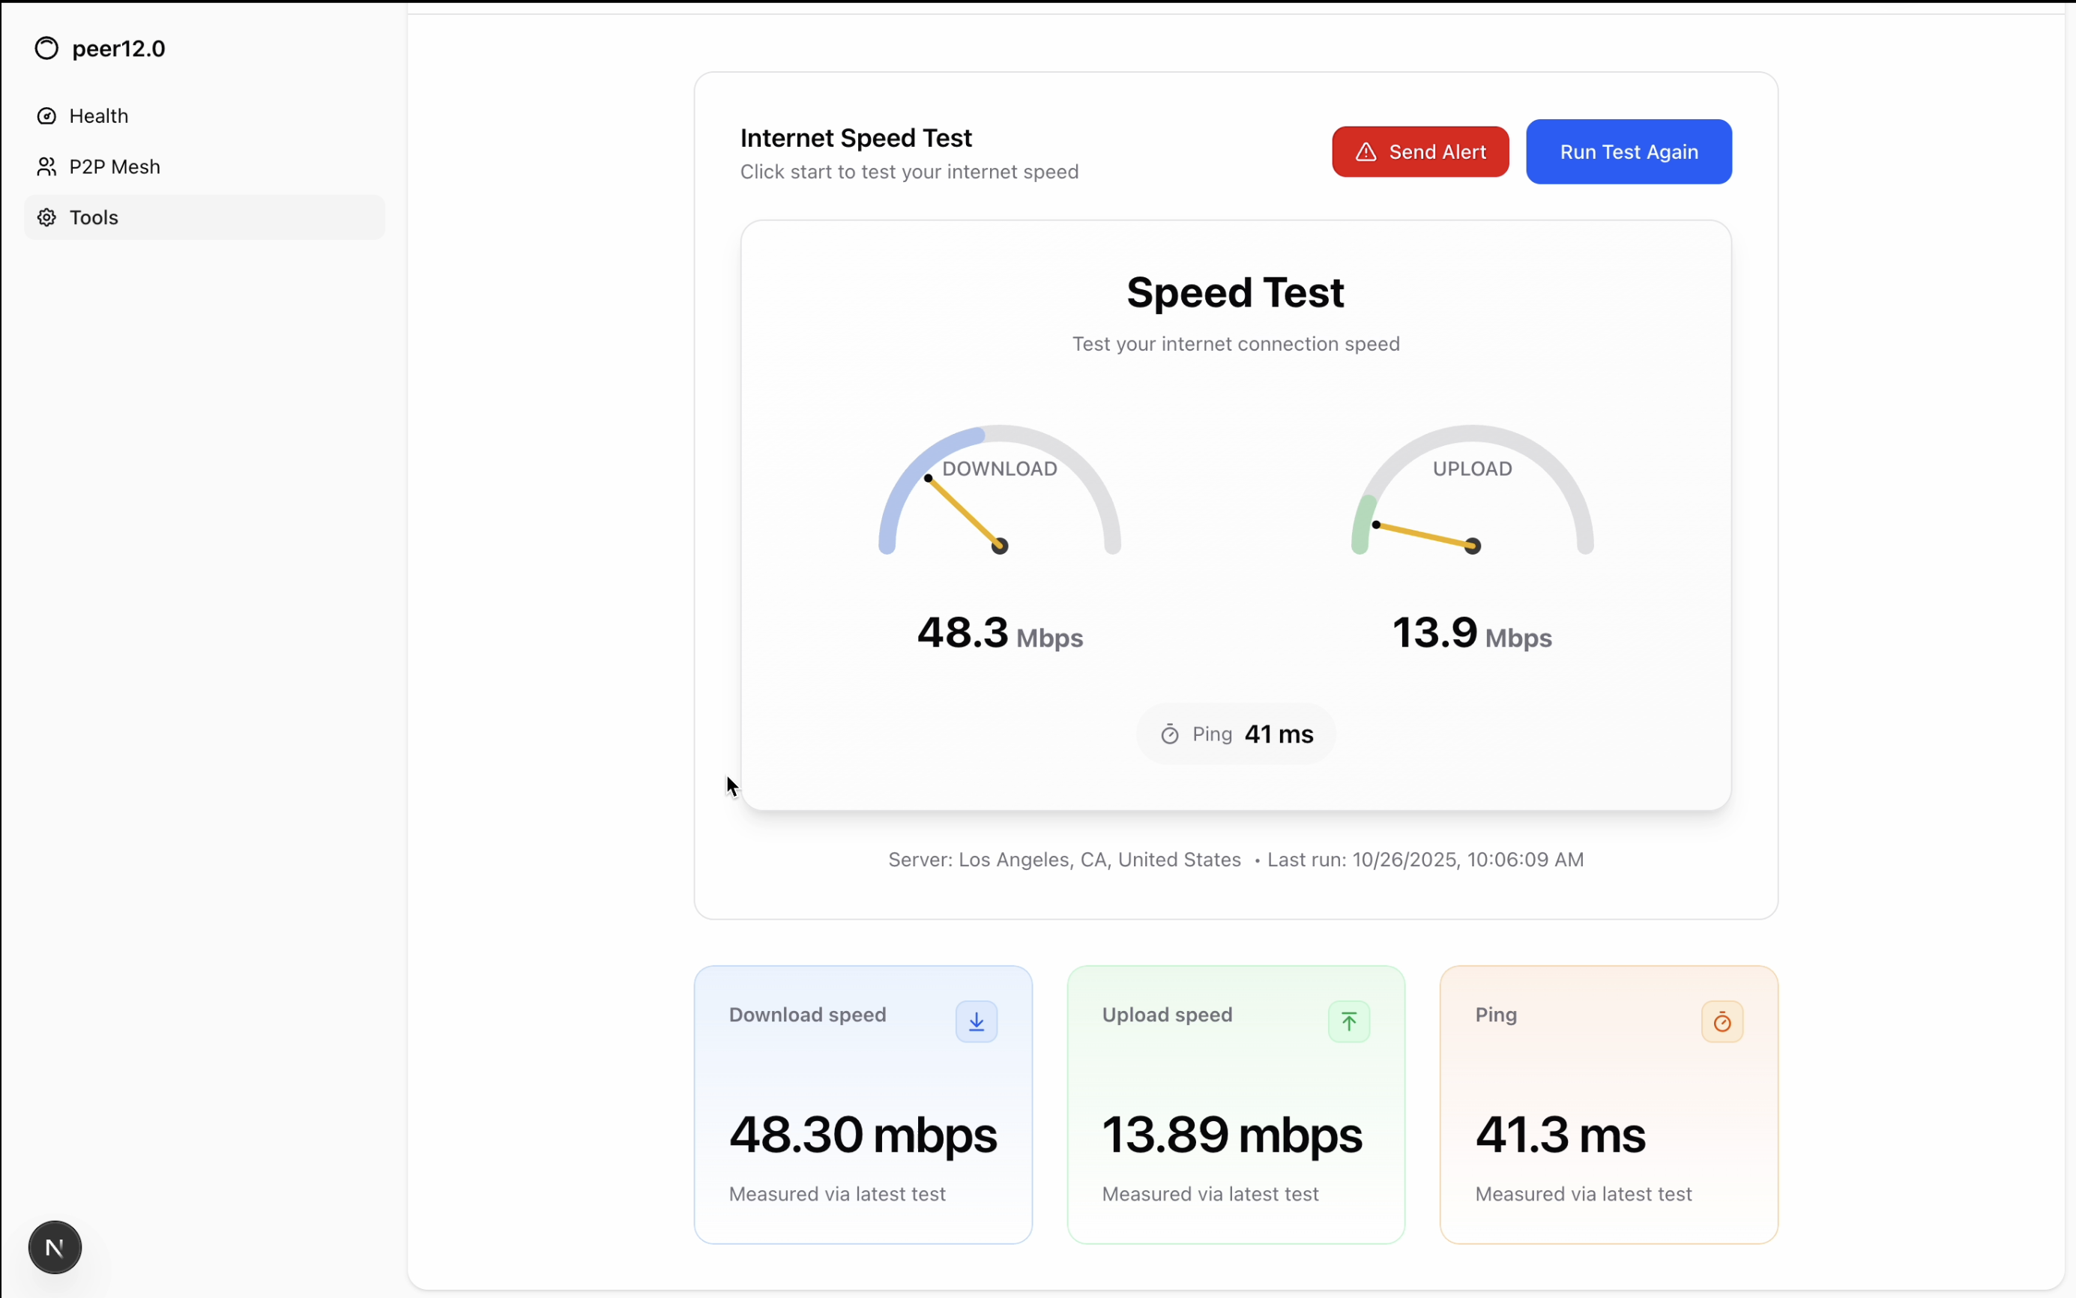Click the P2P Mesh people icon

(46, 166)
